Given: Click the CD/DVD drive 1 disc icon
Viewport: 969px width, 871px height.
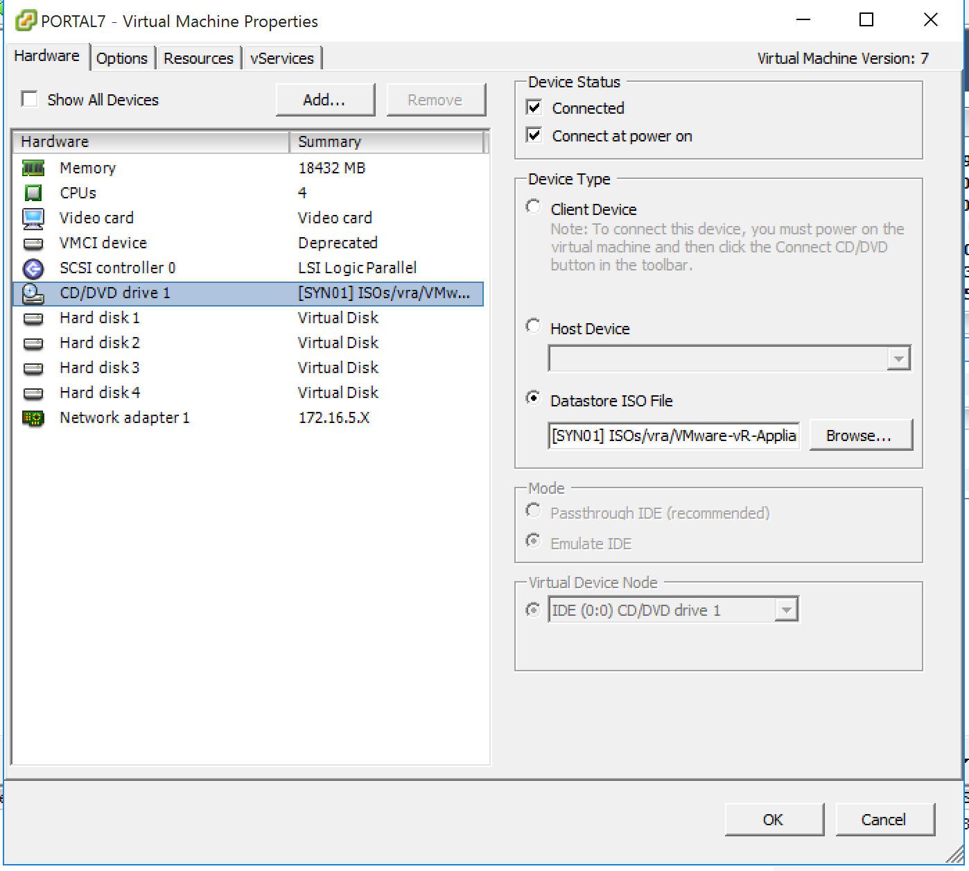Looking at the screenshot, I should tap(33, 293).
